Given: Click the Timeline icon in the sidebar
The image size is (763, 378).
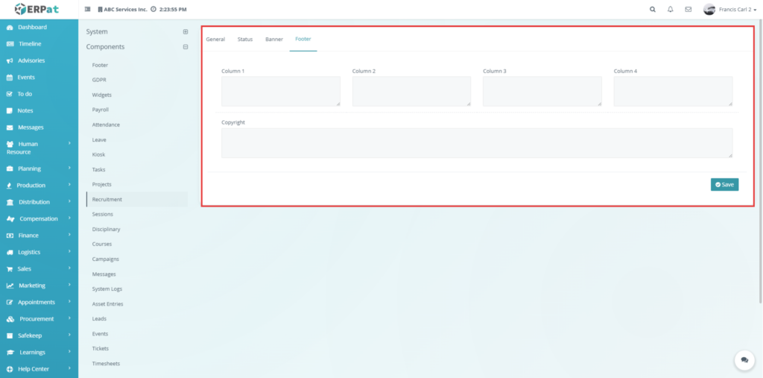Looking at the screenshot, I should 10,44.
